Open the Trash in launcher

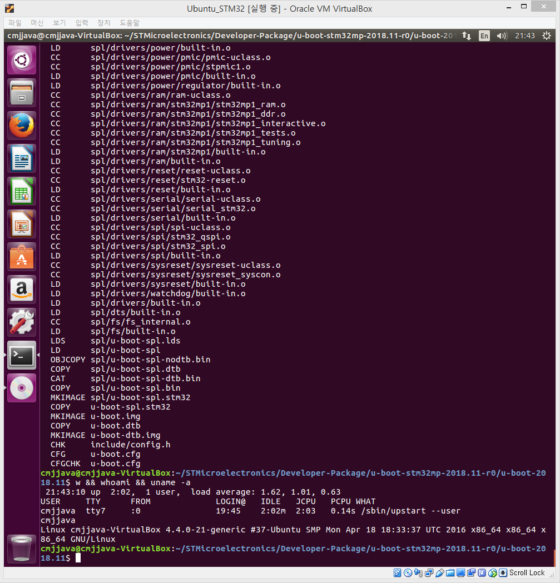[22, 549]
